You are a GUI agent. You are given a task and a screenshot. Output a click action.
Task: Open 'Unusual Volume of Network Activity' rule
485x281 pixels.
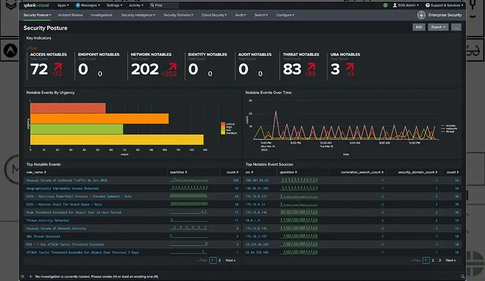56,228
